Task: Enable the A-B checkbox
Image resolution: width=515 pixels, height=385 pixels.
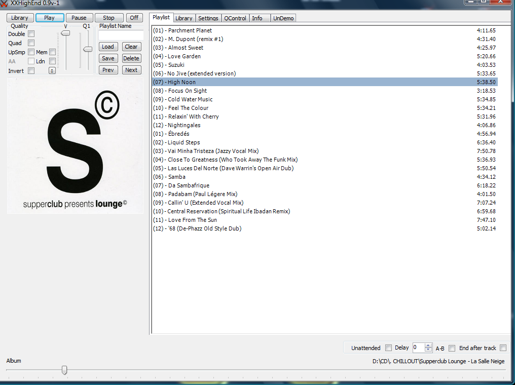Action: [x=452, y=348]
